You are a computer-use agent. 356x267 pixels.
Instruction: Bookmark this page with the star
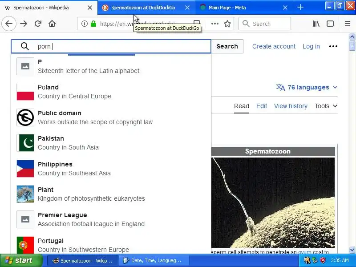227,24
